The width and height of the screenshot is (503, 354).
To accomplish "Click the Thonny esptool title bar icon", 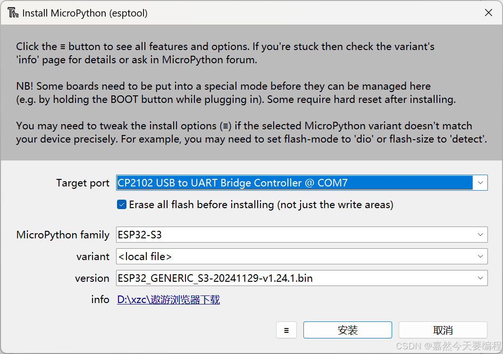I will click(13, 13).
